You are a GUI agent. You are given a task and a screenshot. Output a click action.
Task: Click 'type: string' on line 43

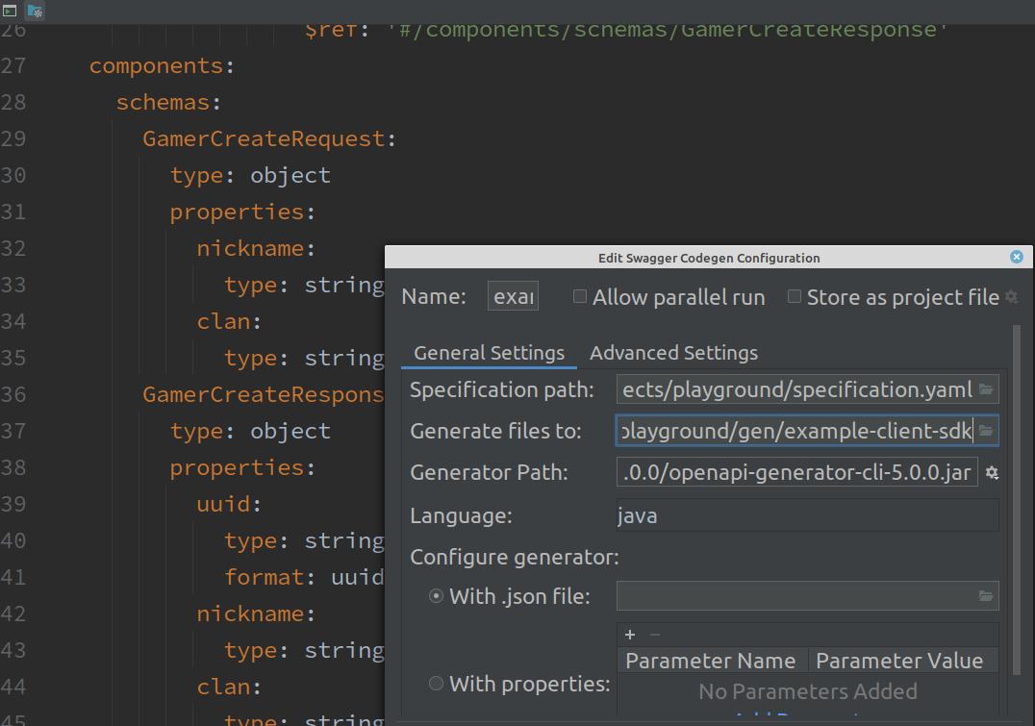[x=304, y=650]
